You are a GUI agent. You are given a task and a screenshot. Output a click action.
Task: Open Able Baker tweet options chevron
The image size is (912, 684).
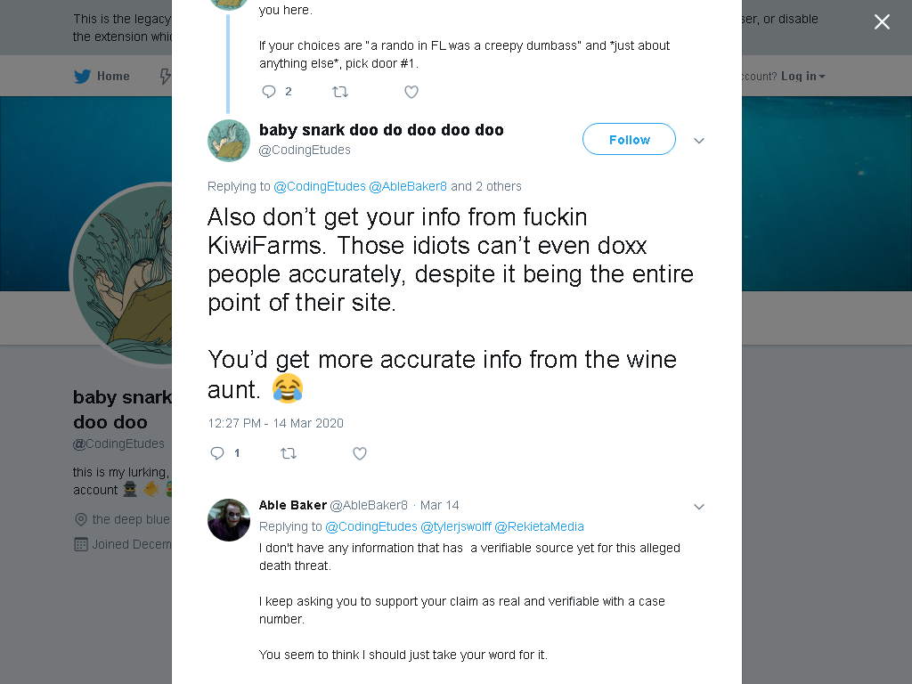point(699,507)
